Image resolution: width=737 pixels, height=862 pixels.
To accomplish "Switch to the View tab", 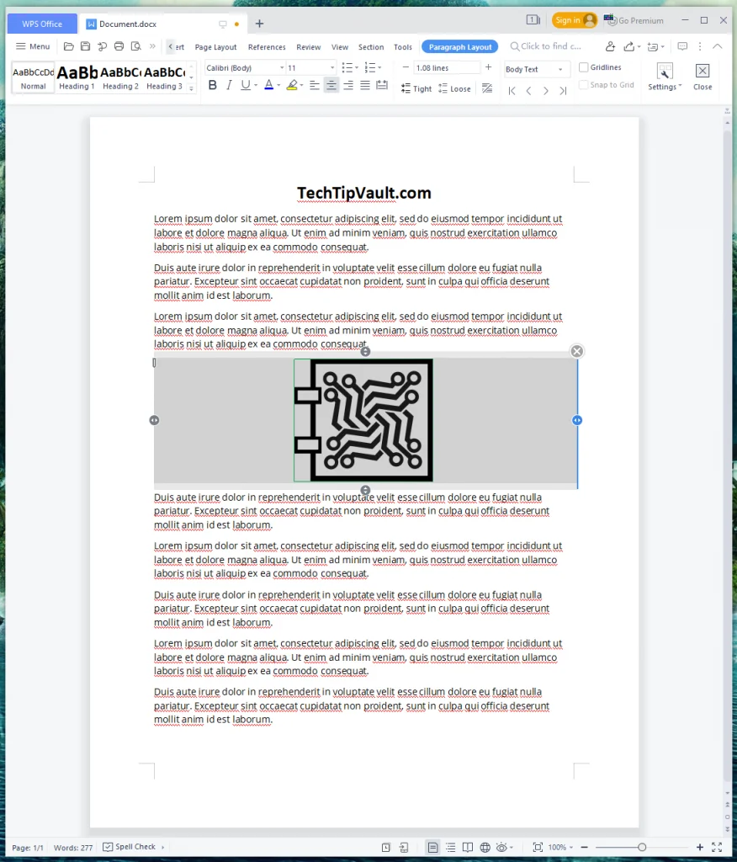I will click(x=340, y=47).
